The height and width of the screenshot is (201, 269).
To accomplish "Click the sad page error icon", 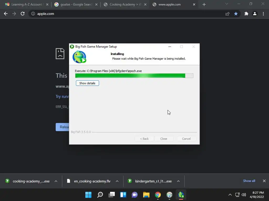I will pos(60,54).
